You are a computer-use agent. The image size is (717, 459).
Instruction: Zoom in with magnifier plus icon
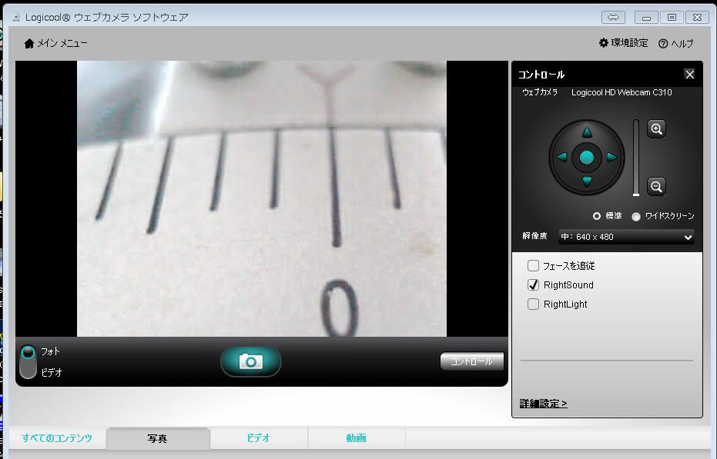pyautogui.click(x=657, y=129)
